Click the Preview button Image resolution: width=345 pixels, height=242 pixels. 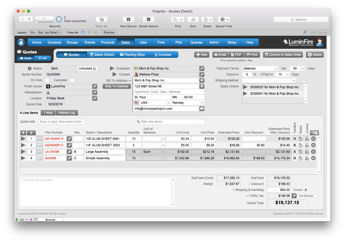click(x=109, y=32)
